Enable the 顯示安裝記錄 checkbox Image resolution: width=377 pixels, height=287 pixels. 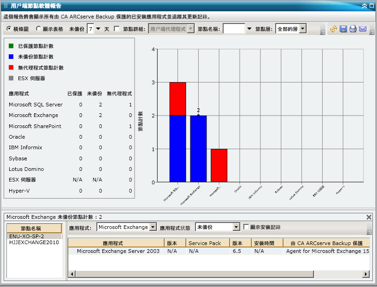(246, 227)
